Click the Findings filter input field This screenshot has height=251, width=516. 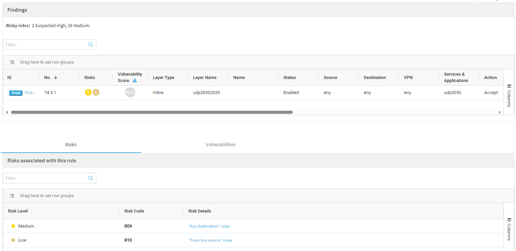pyautogui.click(x=45, y=45)
